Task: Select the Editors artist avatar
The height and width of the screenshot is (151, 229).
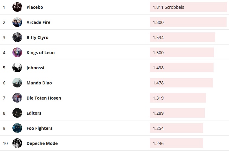Action: point(17,113)
